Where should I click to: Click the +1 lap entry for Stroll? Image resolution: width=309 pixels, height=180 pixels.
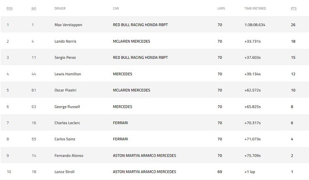pos(250,172)
